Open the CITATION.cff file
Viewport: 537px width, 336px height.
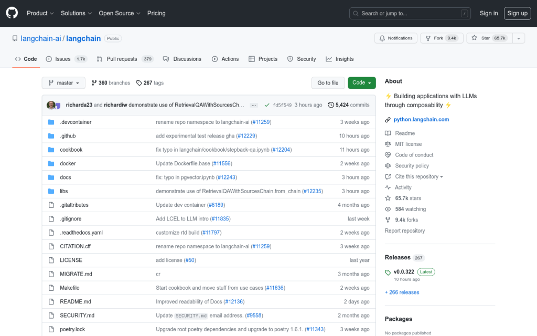click(75, 246)
